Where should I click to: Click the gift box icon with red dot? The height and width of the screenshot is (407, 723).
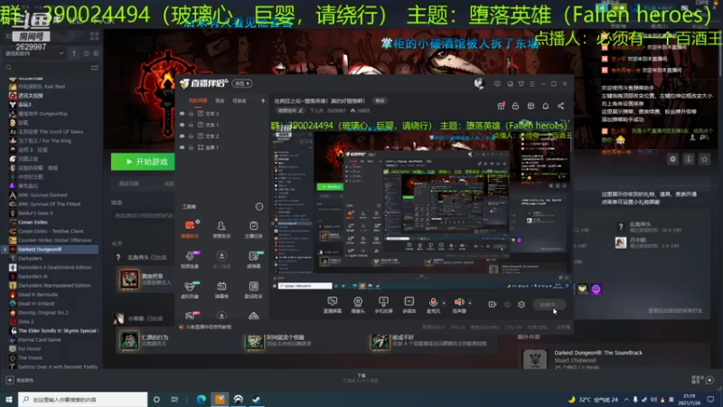click(x=501, y=106)
